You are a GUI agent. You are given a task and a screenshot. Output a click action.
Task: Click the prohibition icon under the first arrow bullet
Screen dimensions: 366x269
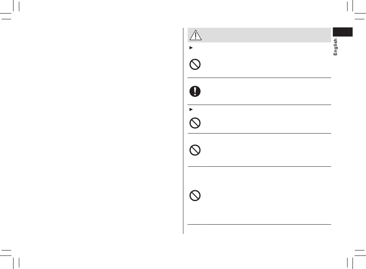(x=195, y=64)
